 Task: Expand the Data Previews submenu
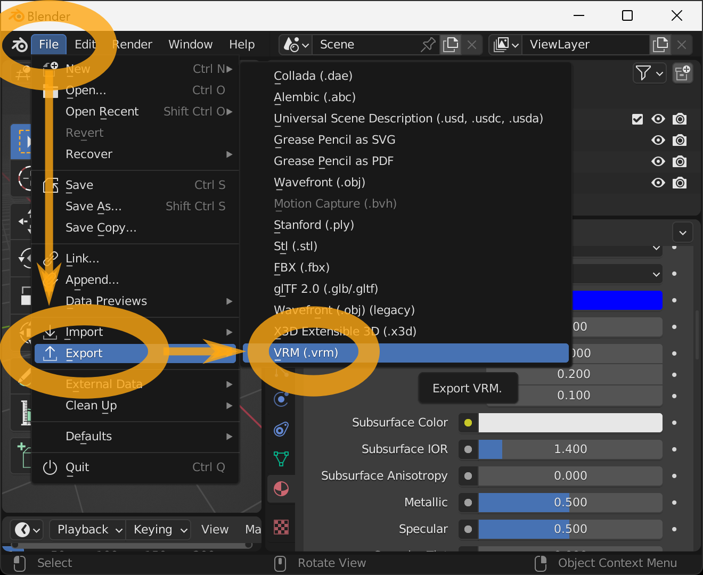tap(135, 301)
